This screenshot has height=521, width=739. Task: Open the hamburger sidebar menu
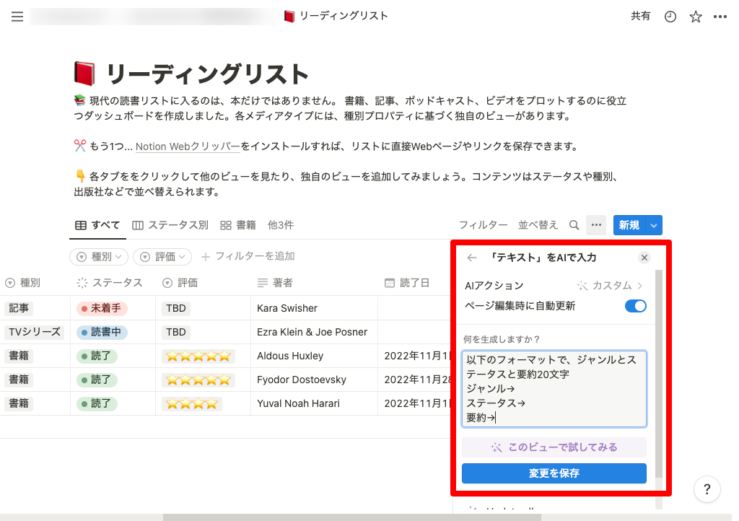click(x=17, y=17)
